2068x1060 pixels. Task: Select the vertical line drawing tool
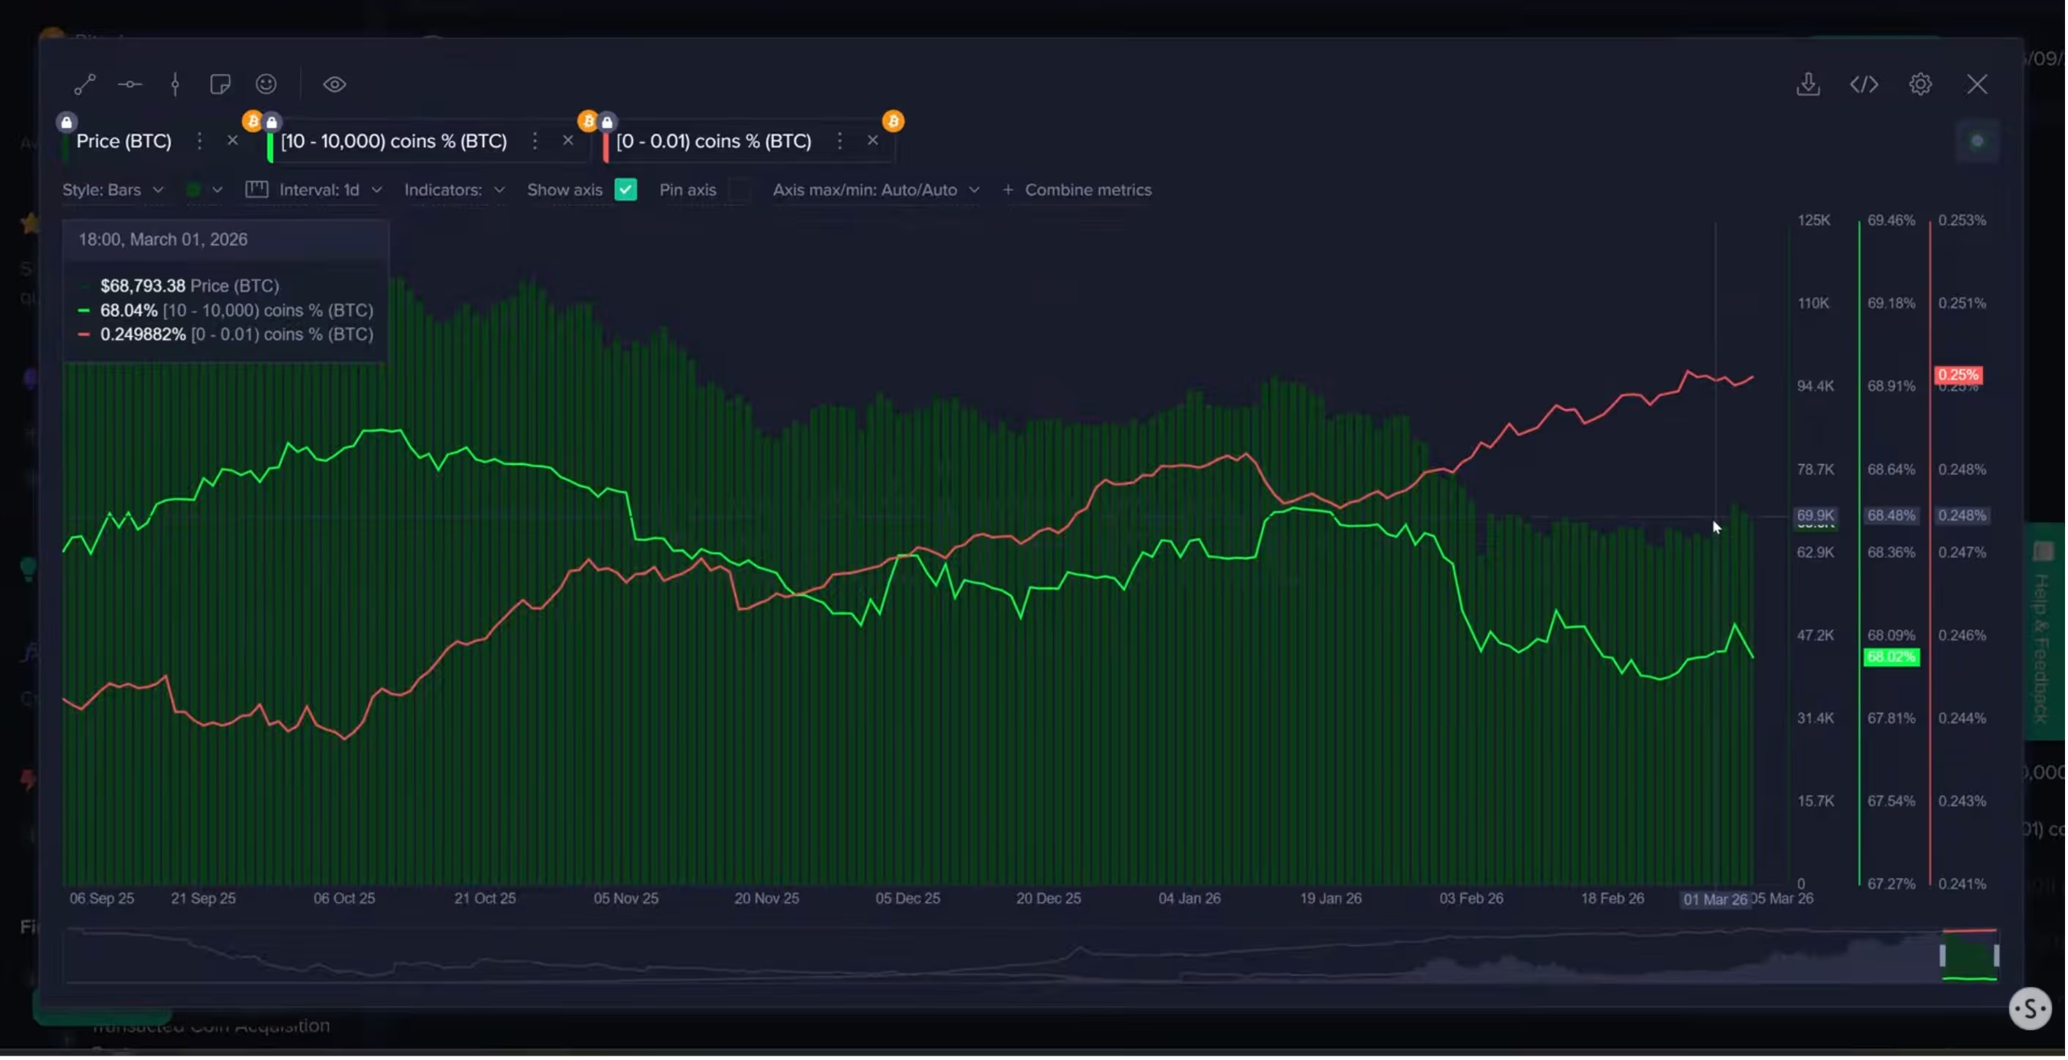(x=175, y=84)
